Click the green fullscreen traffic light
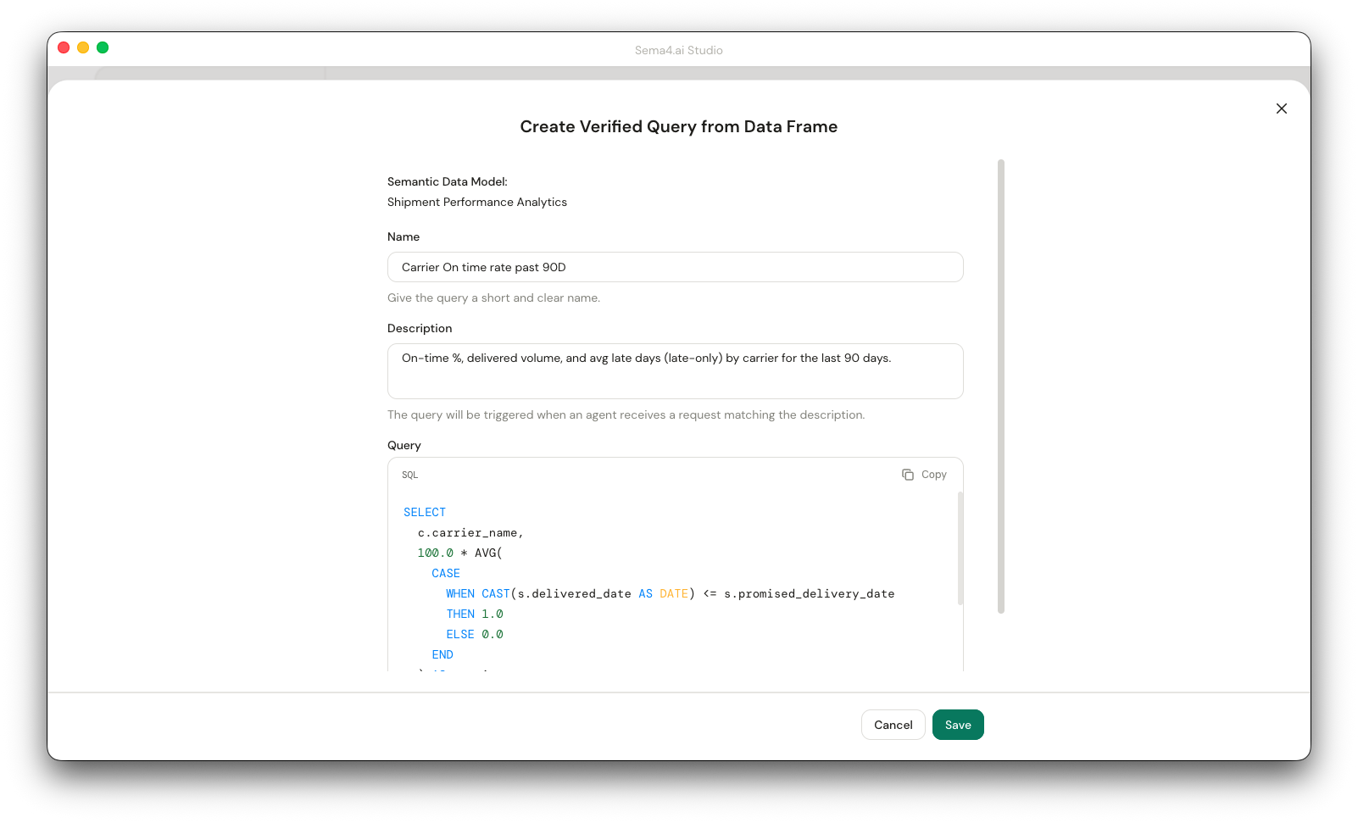The image size is (1358, 823). coord(103,47)
